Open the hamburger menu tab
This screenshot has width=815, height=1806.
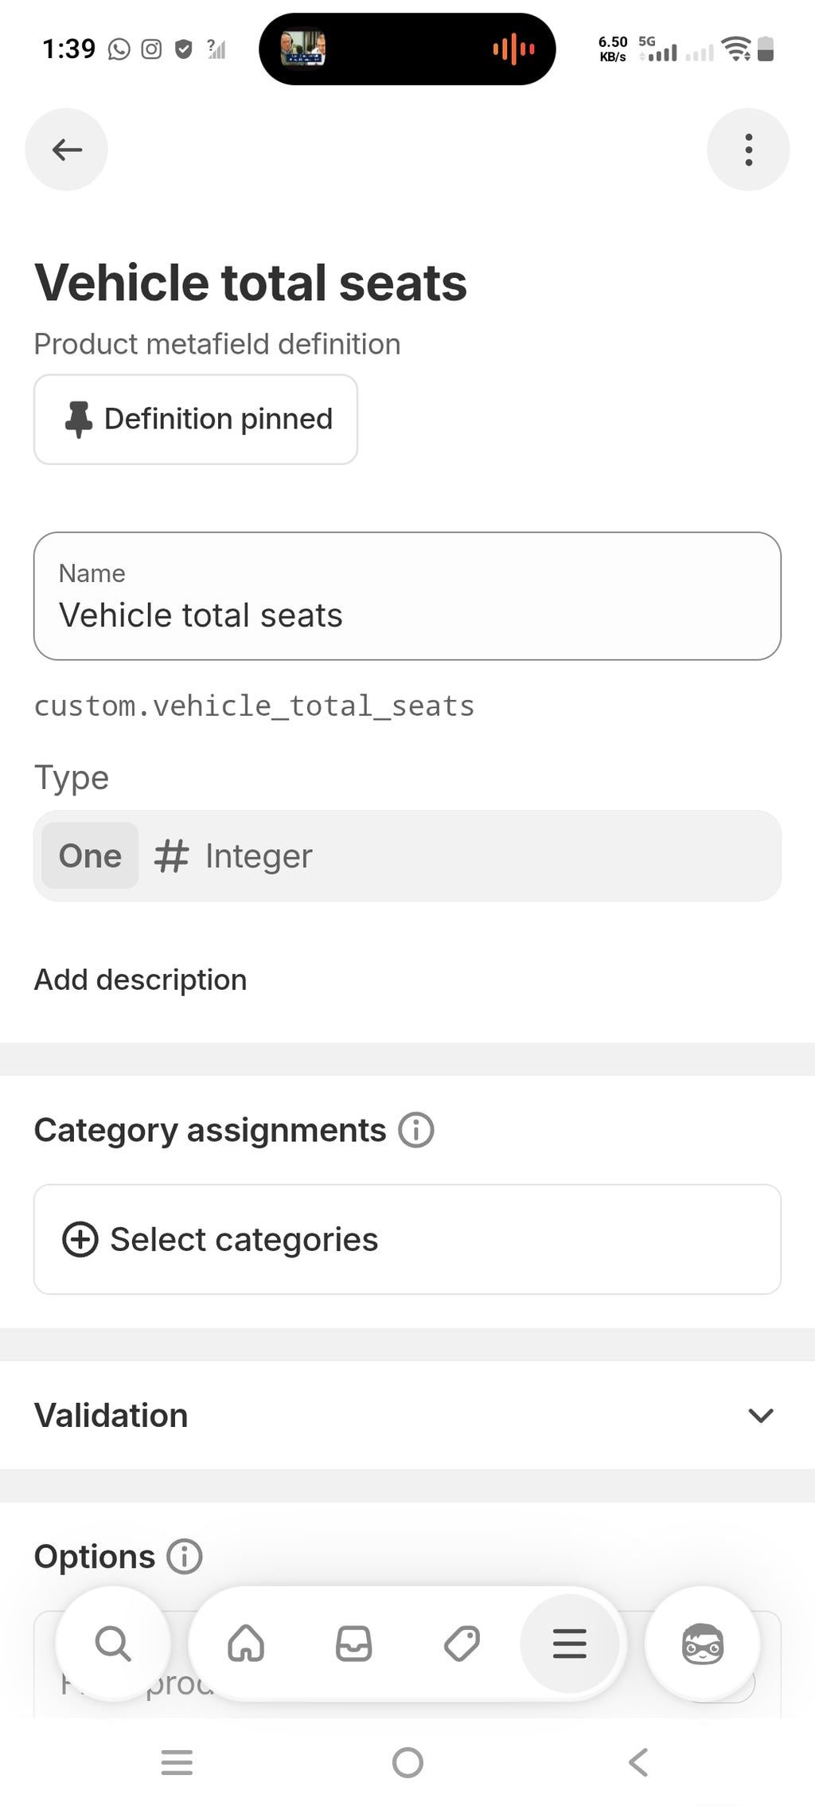(x=570, y=1644)
